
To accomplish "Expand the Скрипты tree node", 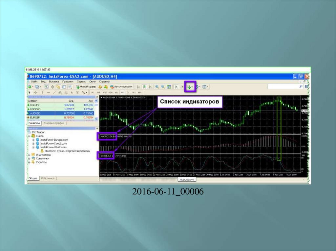I will click(x=29, y=162).
